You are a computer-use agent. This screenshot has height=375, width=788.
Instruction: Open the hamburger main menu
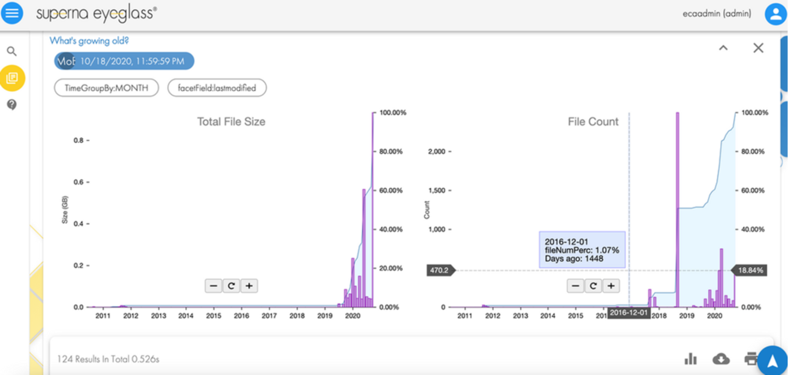(12, 13)
